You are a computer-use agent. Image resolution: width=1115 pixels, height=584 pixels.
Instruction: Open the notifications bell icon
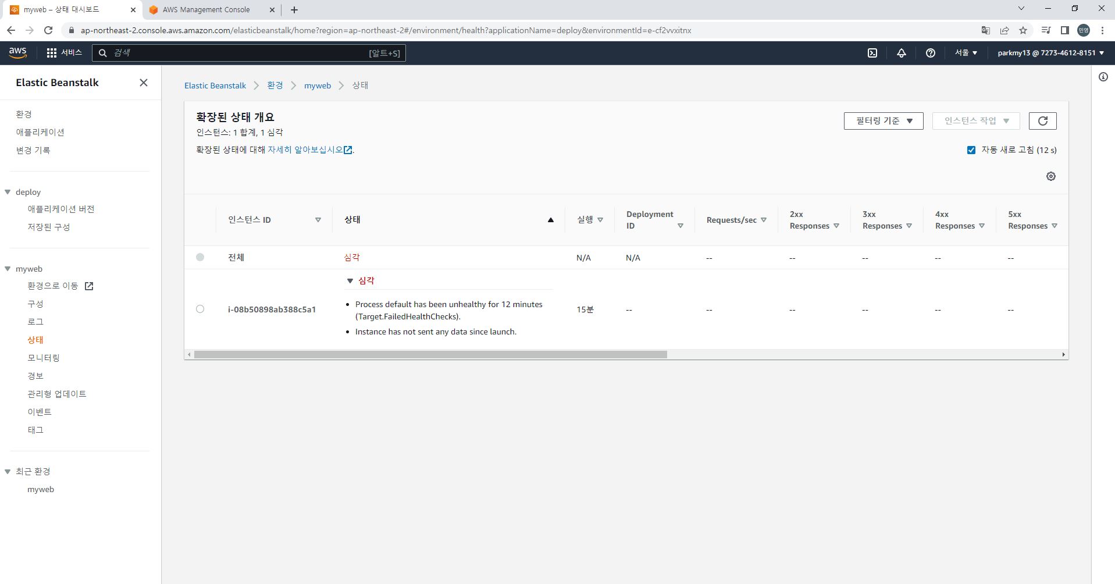tap(902, 53)
